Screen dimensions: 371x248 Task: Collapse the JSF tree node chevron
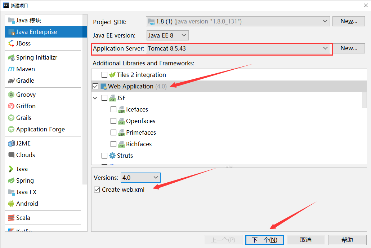[95, 98]
